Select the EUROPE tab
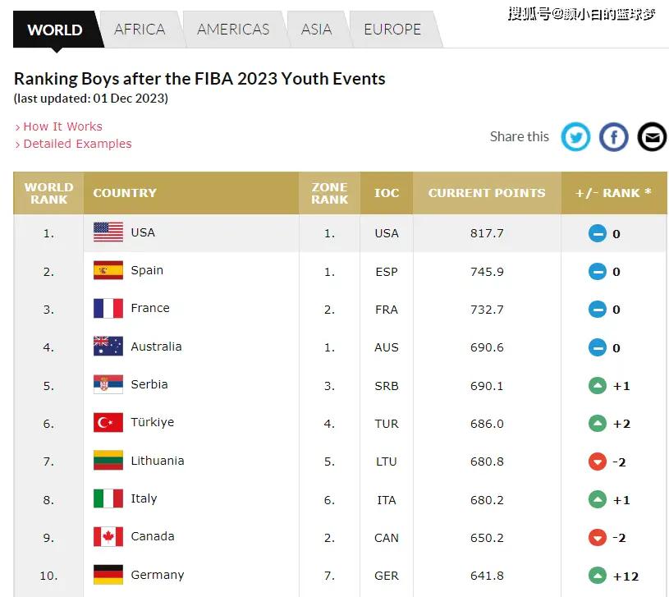The image size is (669, 597). (x=392, y=30)
